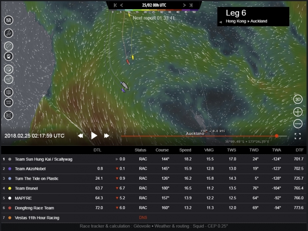Go to next weather report
The image size is (308, 231).
click(x=184, y=5)
